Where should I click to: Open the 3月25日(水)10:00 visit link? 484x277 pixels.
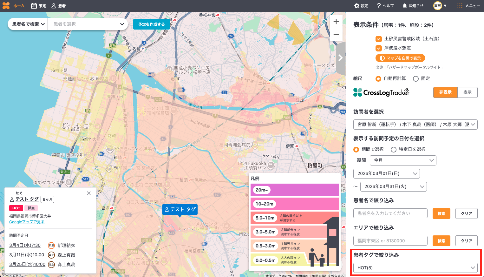[x=27, y=264]
